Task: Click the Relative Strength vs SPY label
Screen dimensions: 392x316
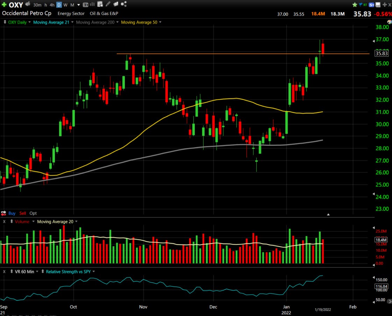Action: click(x=68, y=272)
